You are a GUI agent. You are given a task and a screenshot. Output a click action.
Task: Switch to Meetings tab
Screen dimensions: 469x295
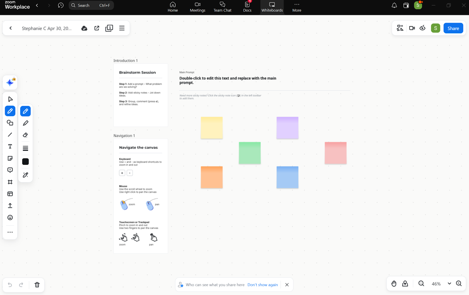tap(198, 7)
